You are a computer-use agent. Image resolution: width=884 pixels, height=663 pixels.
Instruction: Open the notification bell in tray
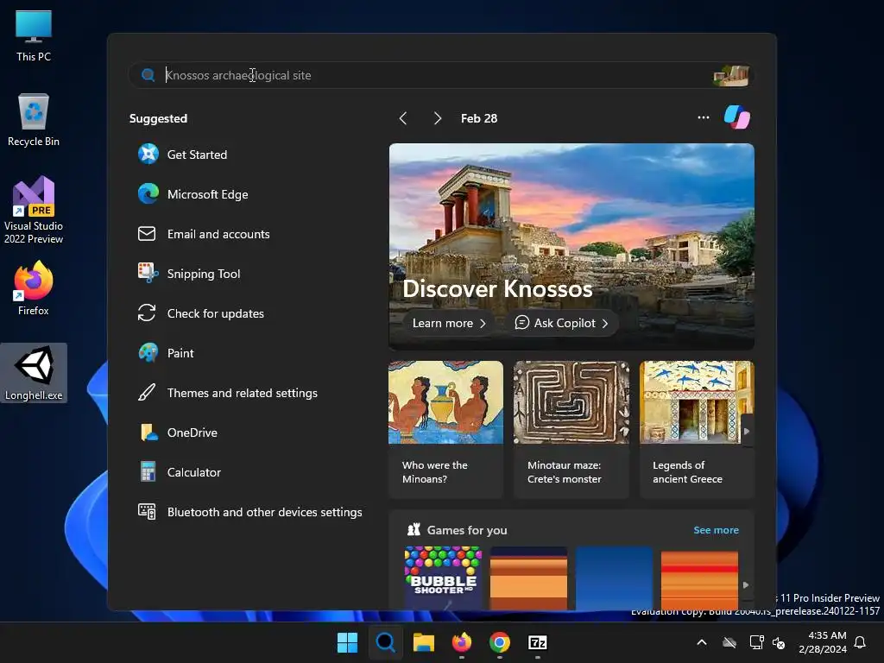click(860, 642)
